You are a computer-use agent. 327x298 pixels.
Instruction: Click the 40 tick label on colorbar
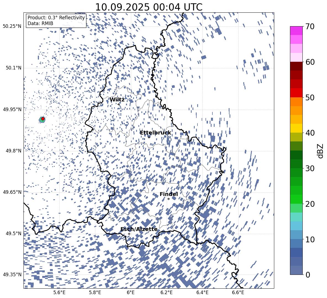(x=310, y=133)
